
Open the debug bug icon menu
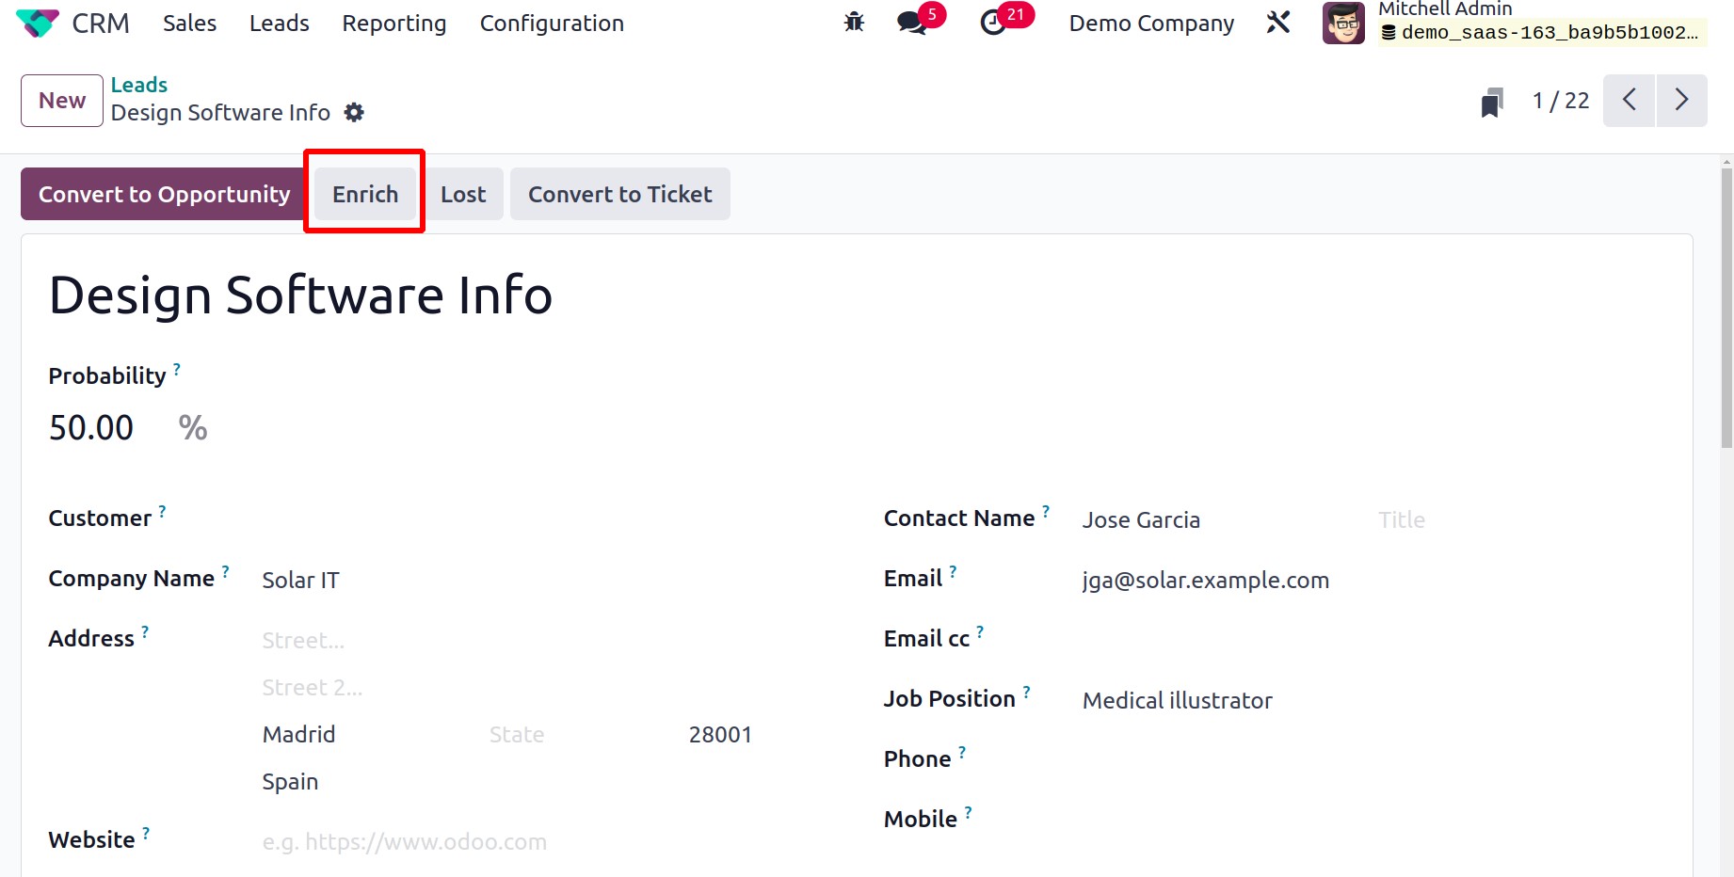pos(854,23)
